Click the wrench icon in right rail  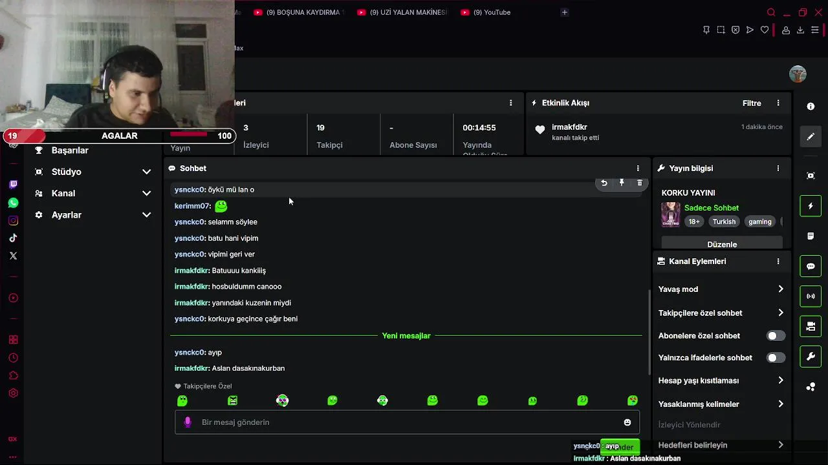tap(811, 356)
